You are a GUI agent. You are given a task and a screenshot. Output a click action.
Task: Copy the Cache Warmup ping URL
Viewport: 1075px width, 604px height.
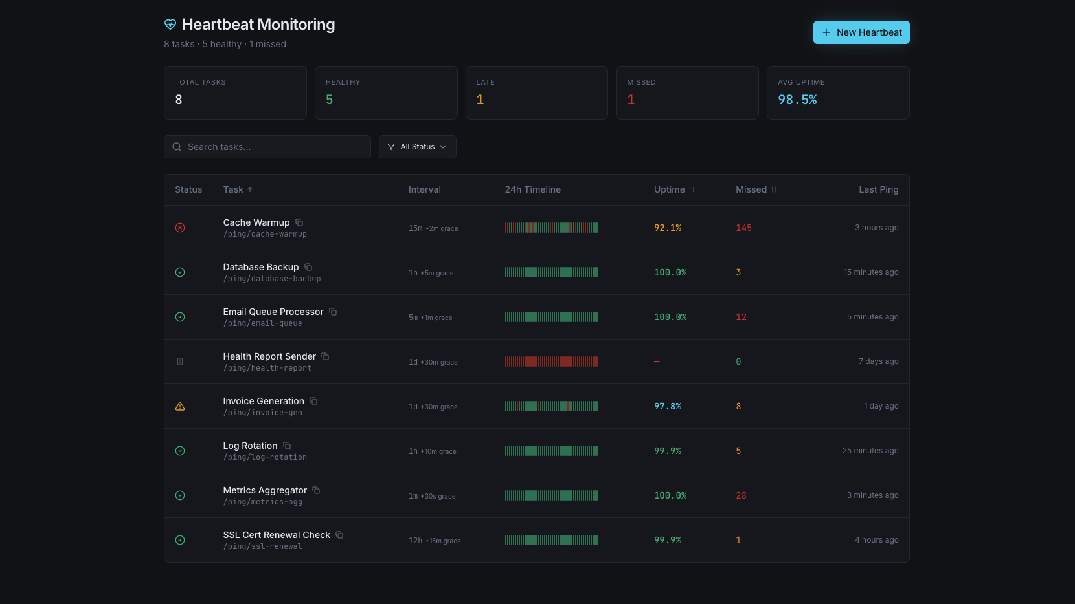pos(299,222)
